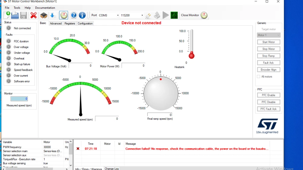This screenshot has height=170, width=303.
Task: Create a new project with the toolbar icon
Action: (x=7, y=15)
